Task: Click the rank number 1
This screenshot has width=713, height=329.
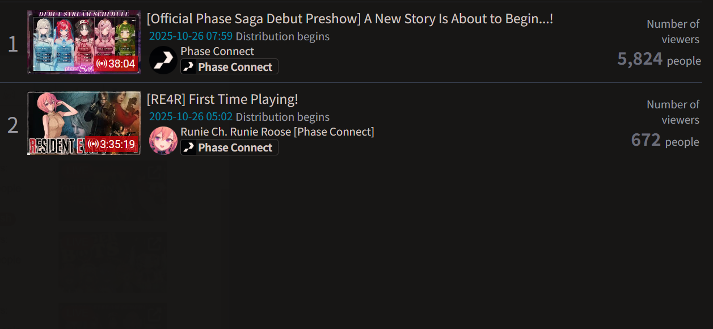Action: pyautogui.click(x=12, y=44)
